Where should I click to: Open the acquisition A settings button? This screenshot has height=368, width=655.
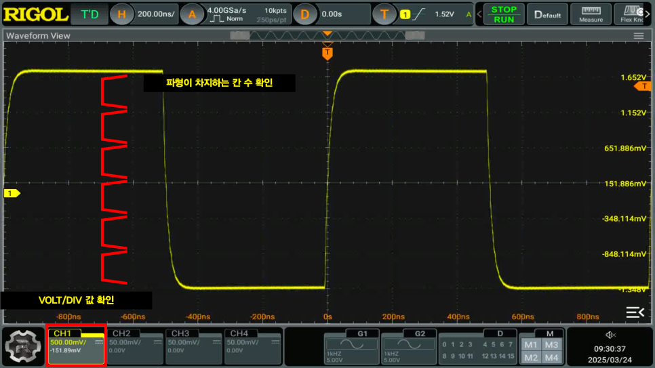tap(192, 15)
